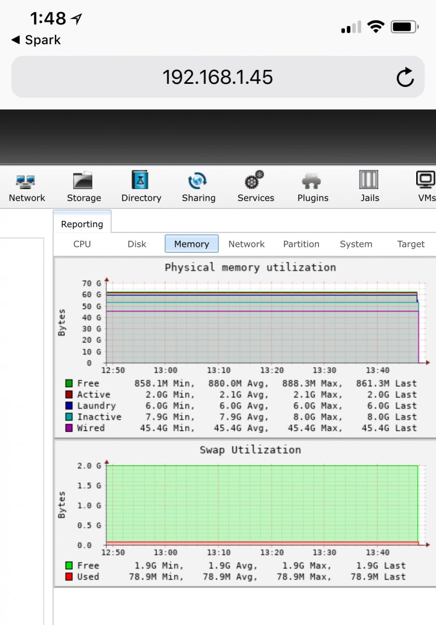Open the VMs monitor icon
This screenshot has height=625, width=436.
click(426, 180)
